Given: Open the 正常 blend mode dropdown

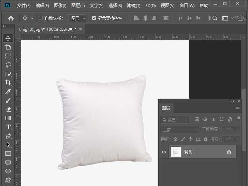Looking at the screenshot, I should click(x=179, y=129).
